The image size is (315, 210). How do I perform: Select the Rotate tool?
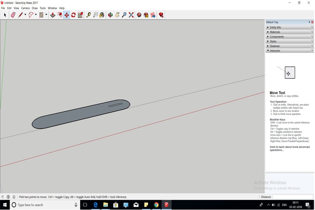pyautogui.click(x=73, y=15)
